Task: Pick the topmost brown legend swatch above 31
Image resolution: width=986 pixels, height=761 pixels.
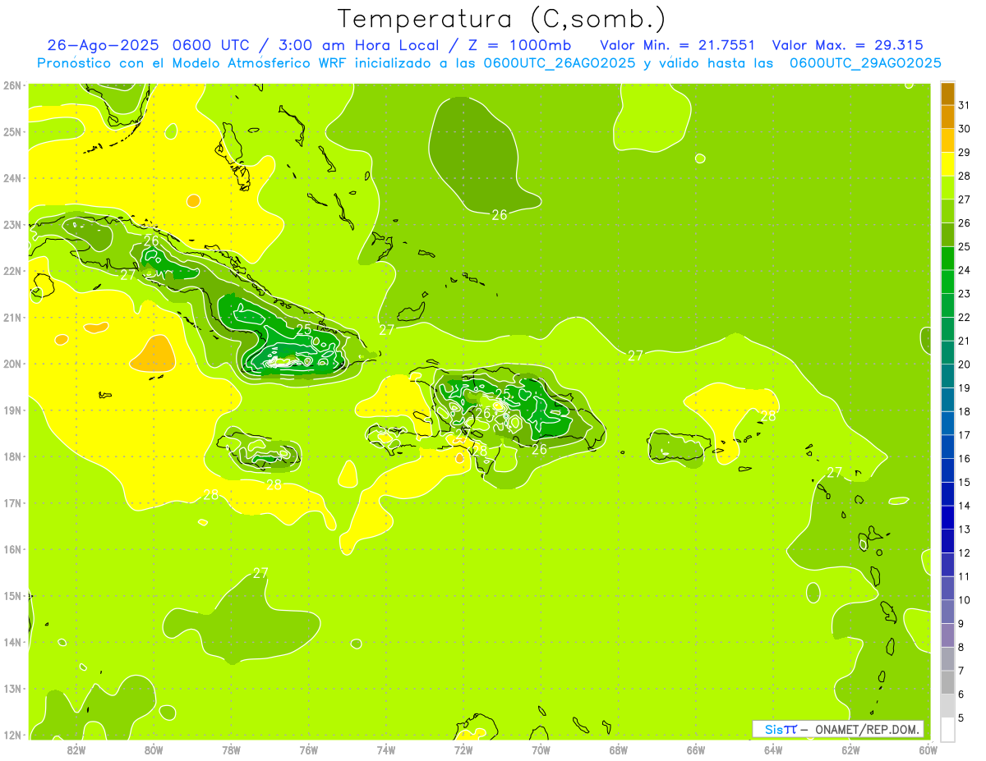Action: 947,94
